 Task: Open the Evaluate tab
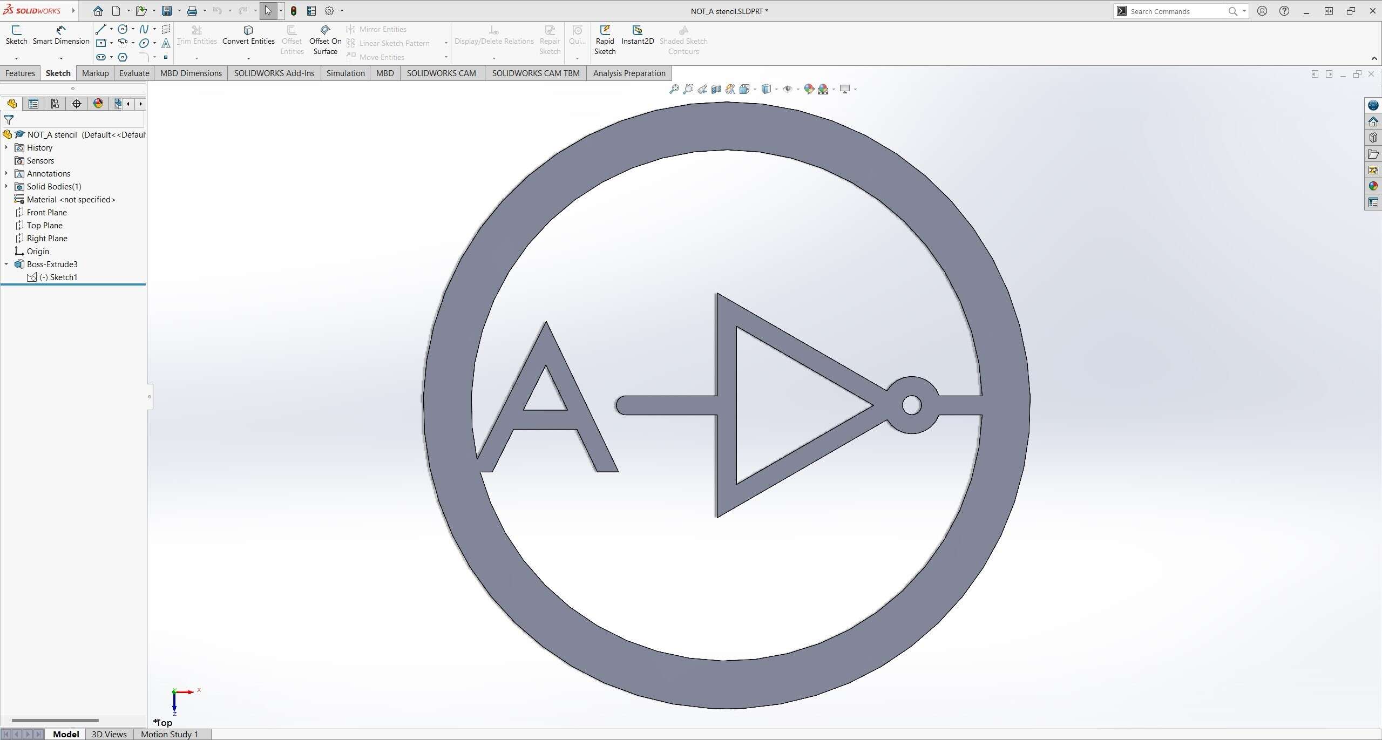[134, 73]
